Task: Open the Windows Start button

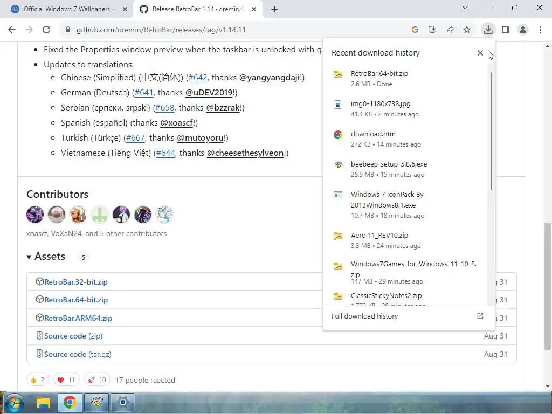Action: tap(14, 402)
